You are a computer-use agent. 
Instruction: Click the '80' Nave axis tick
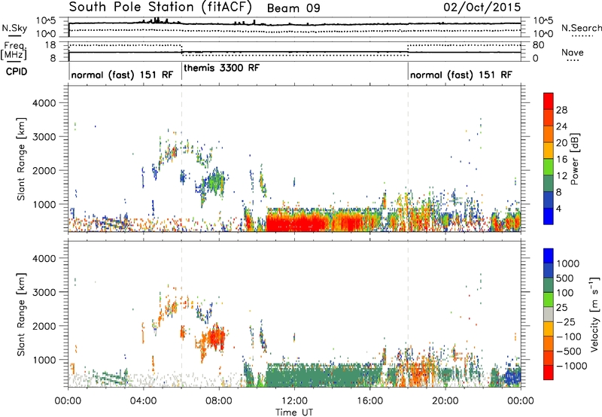538,45
